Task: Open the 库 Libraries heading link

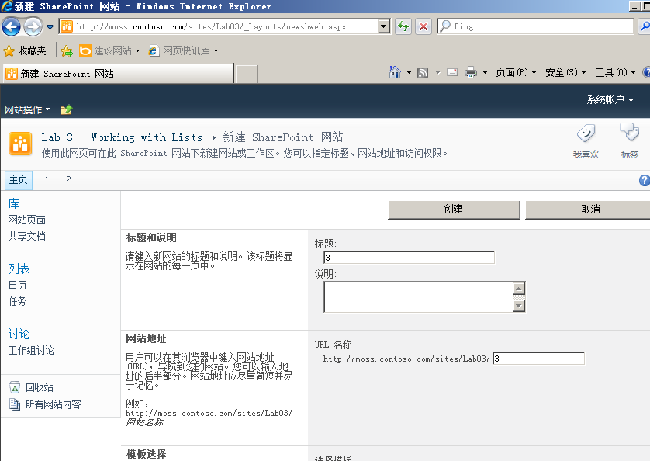Action: point(14,204)
